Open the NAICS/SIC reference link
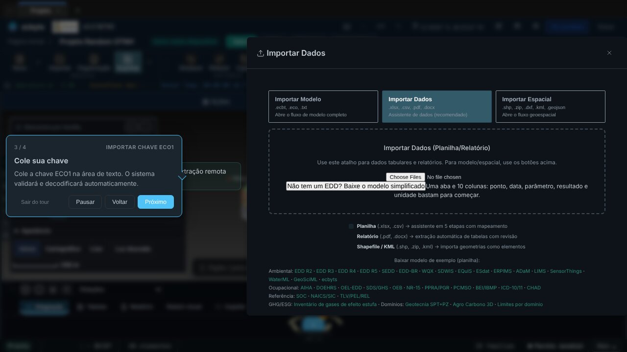The height and width of the screenshot is (352, 627). point(323,296)
